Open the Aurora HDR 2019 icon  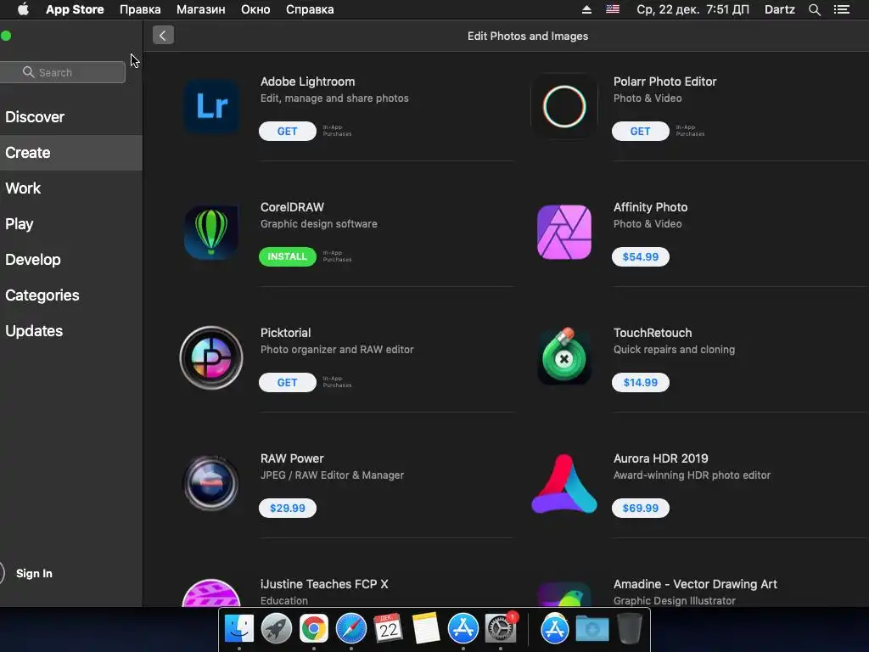[x=564, y=483]
